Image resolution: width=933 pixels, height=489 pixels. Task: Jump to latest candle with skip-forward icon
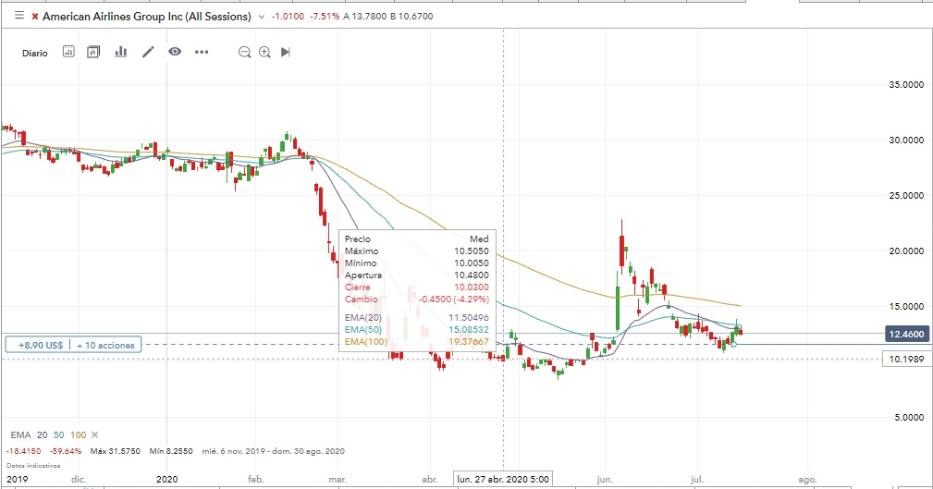point(286,53)
